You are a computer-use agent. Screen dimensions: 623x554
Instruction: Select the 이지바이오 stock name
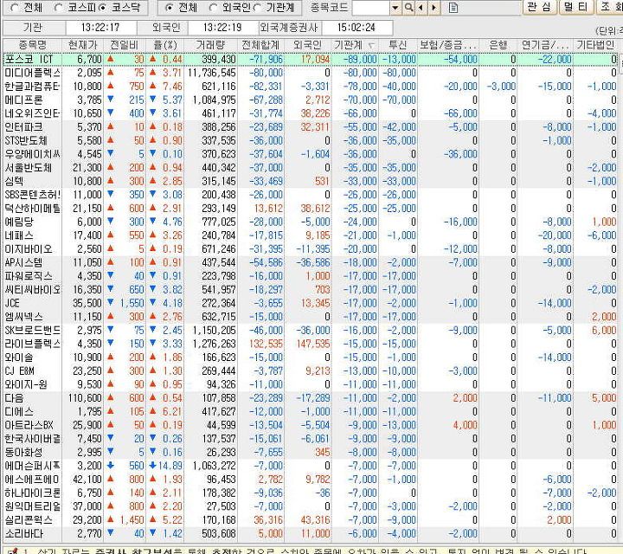pyautogui.click(x=29, y=248)
